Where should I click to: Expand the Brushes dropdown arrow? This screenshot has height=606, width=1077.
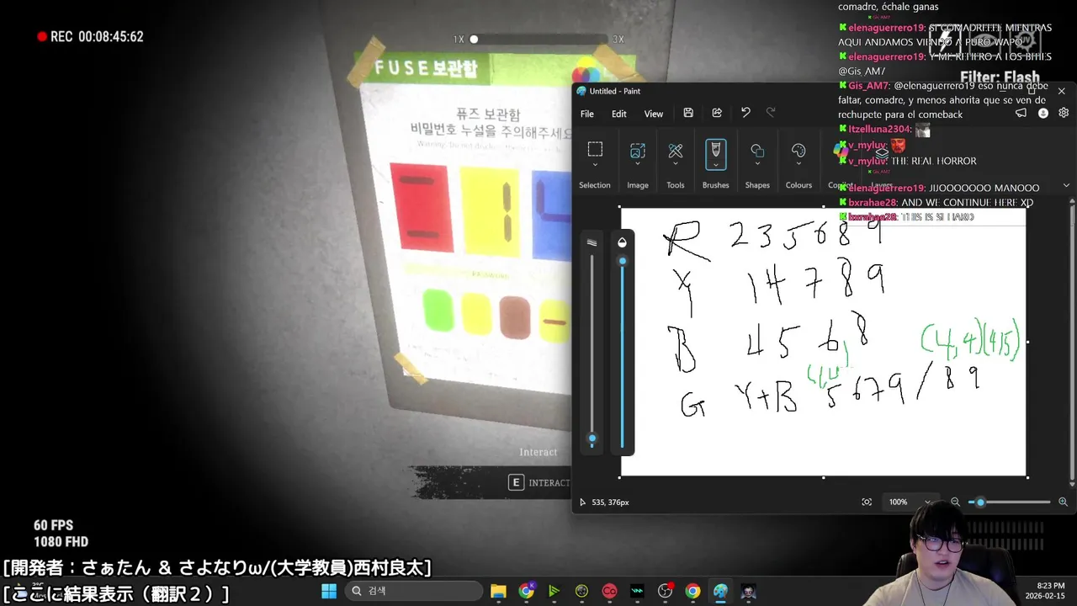[715, 165]
